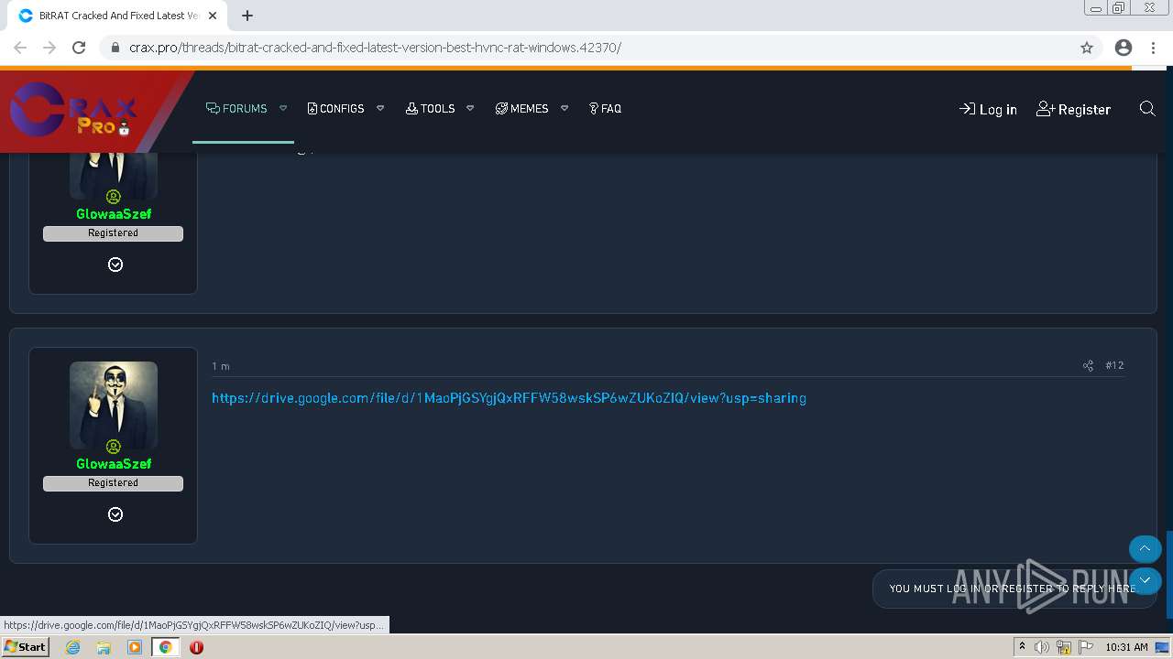Screen dimensions: 1173x659
Task: Click the Register link
Action: coord(1073,109)
